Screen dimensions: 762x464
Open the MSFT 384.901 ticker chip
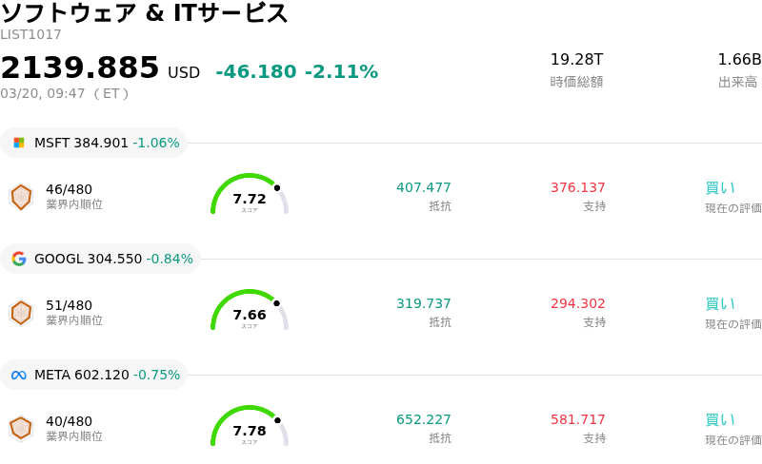95,143
